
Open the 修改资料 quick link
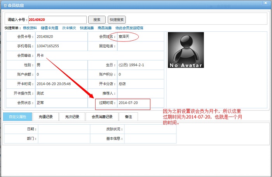click(30, 28)
